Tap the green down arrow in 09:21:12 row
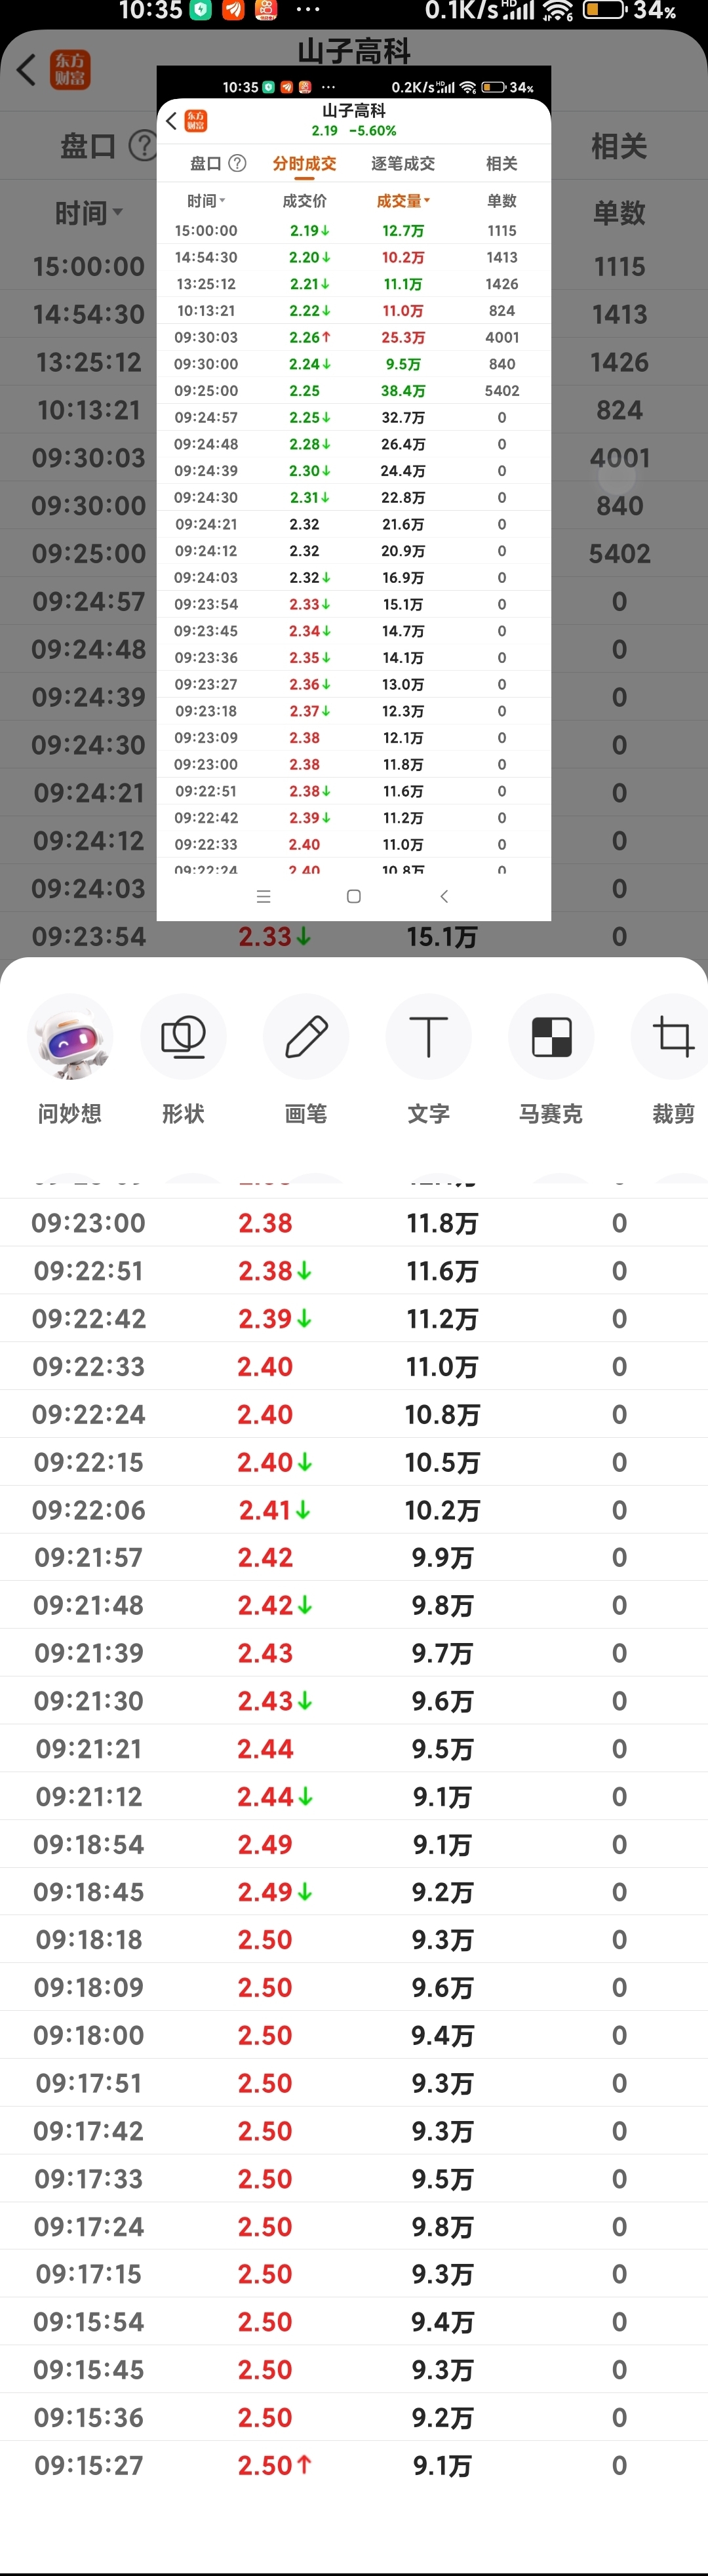The image size is (708, 2576). (306, 1797)
